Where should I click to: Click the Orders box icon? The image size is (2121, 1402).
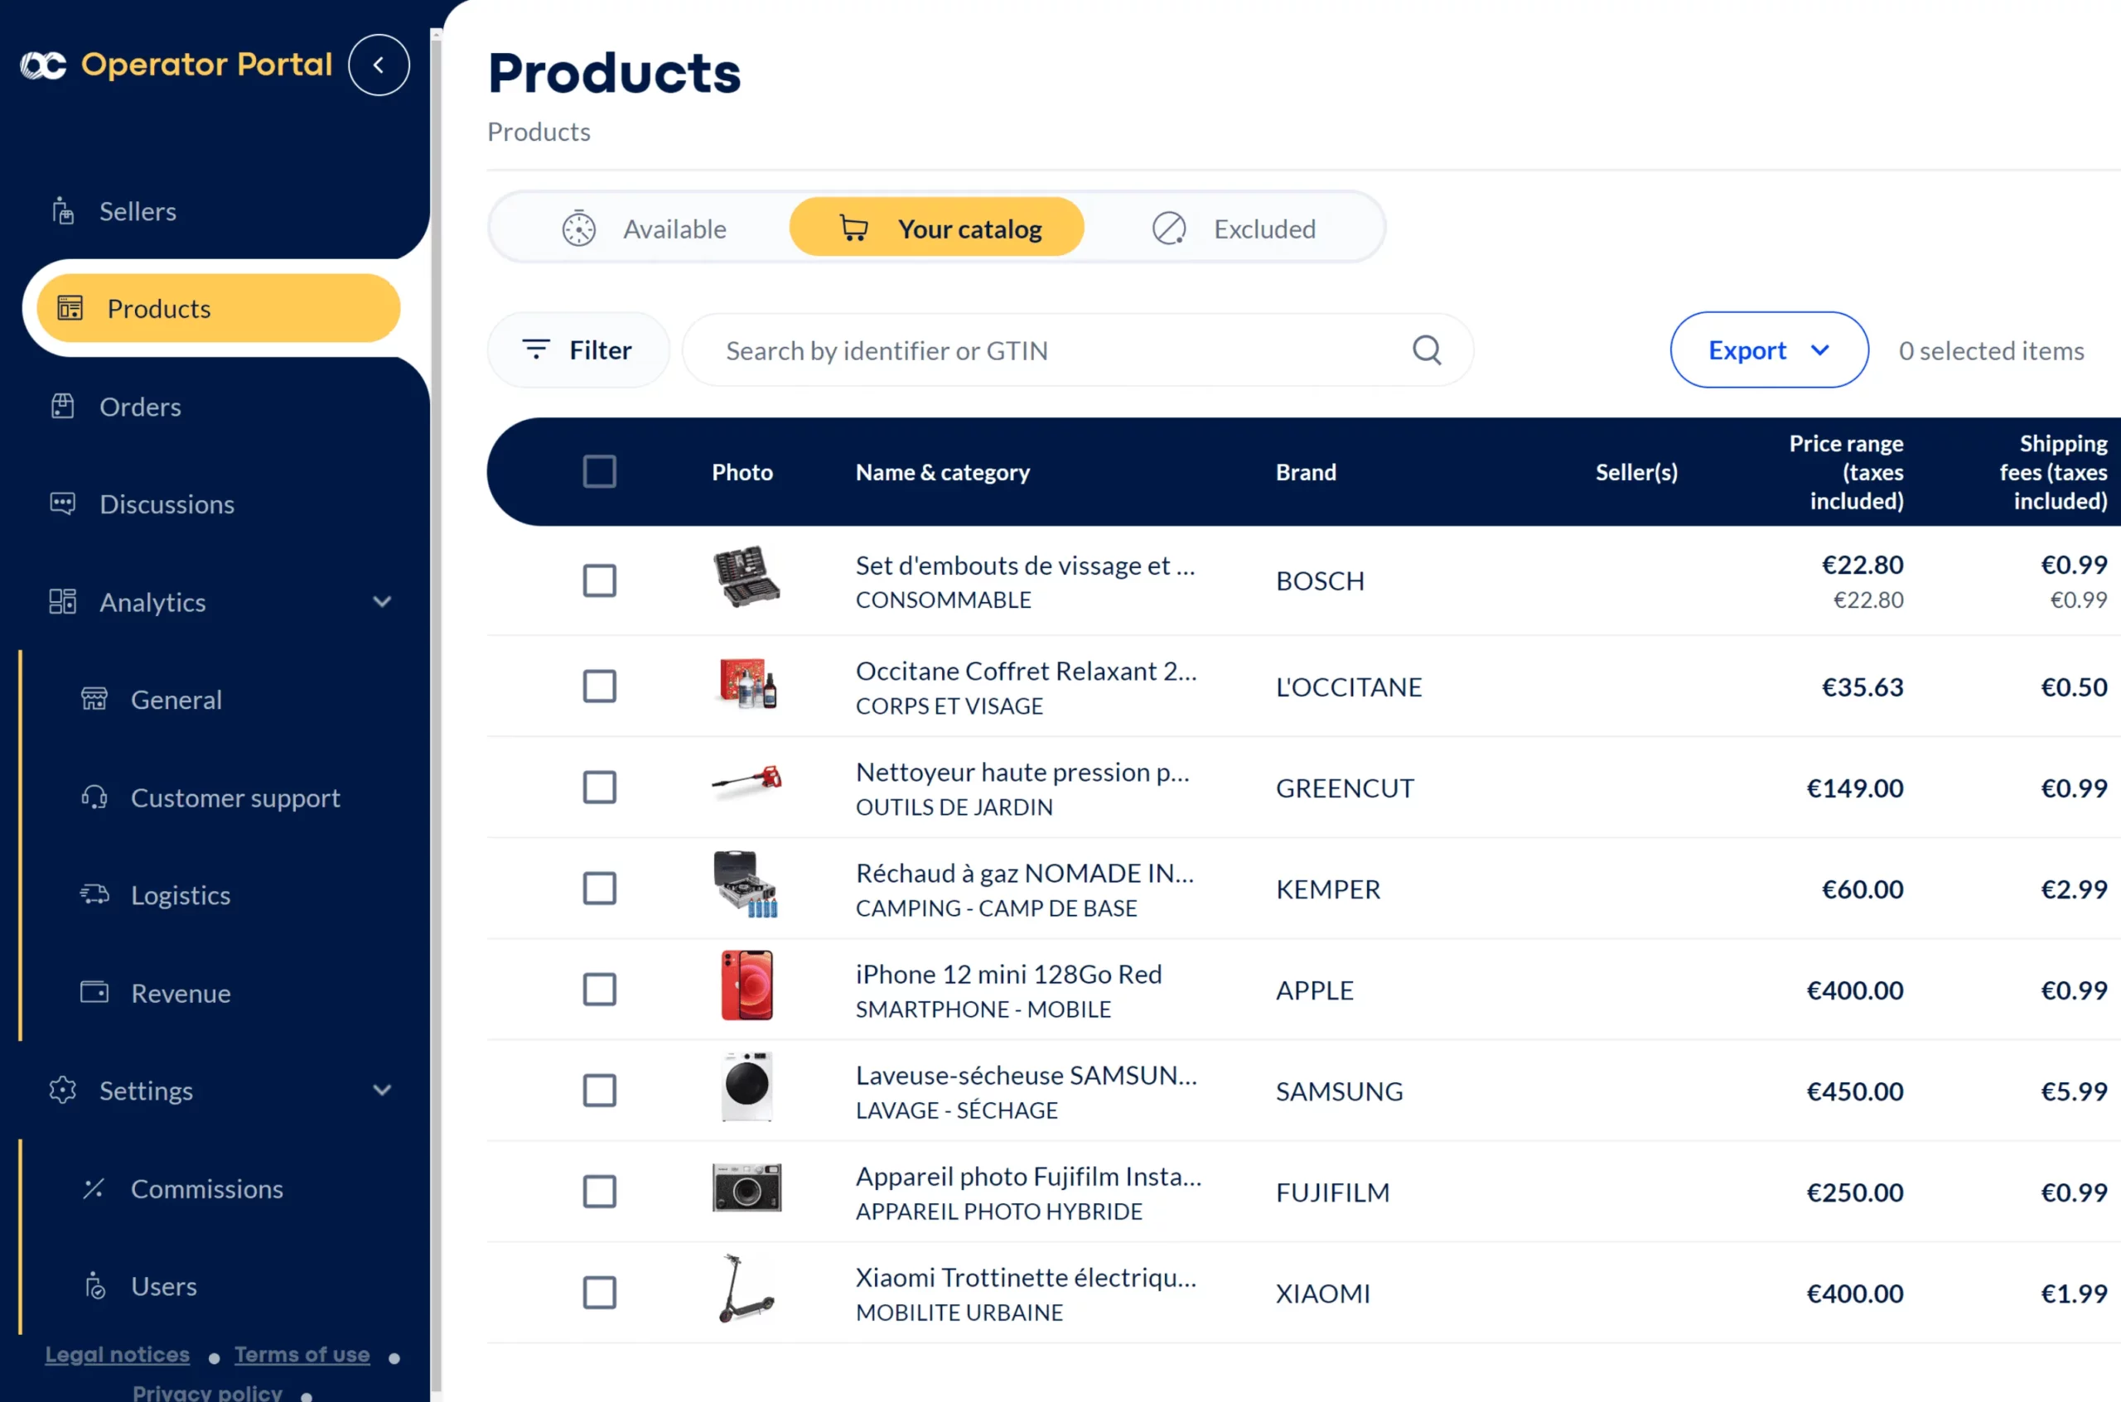click(63, 406)
